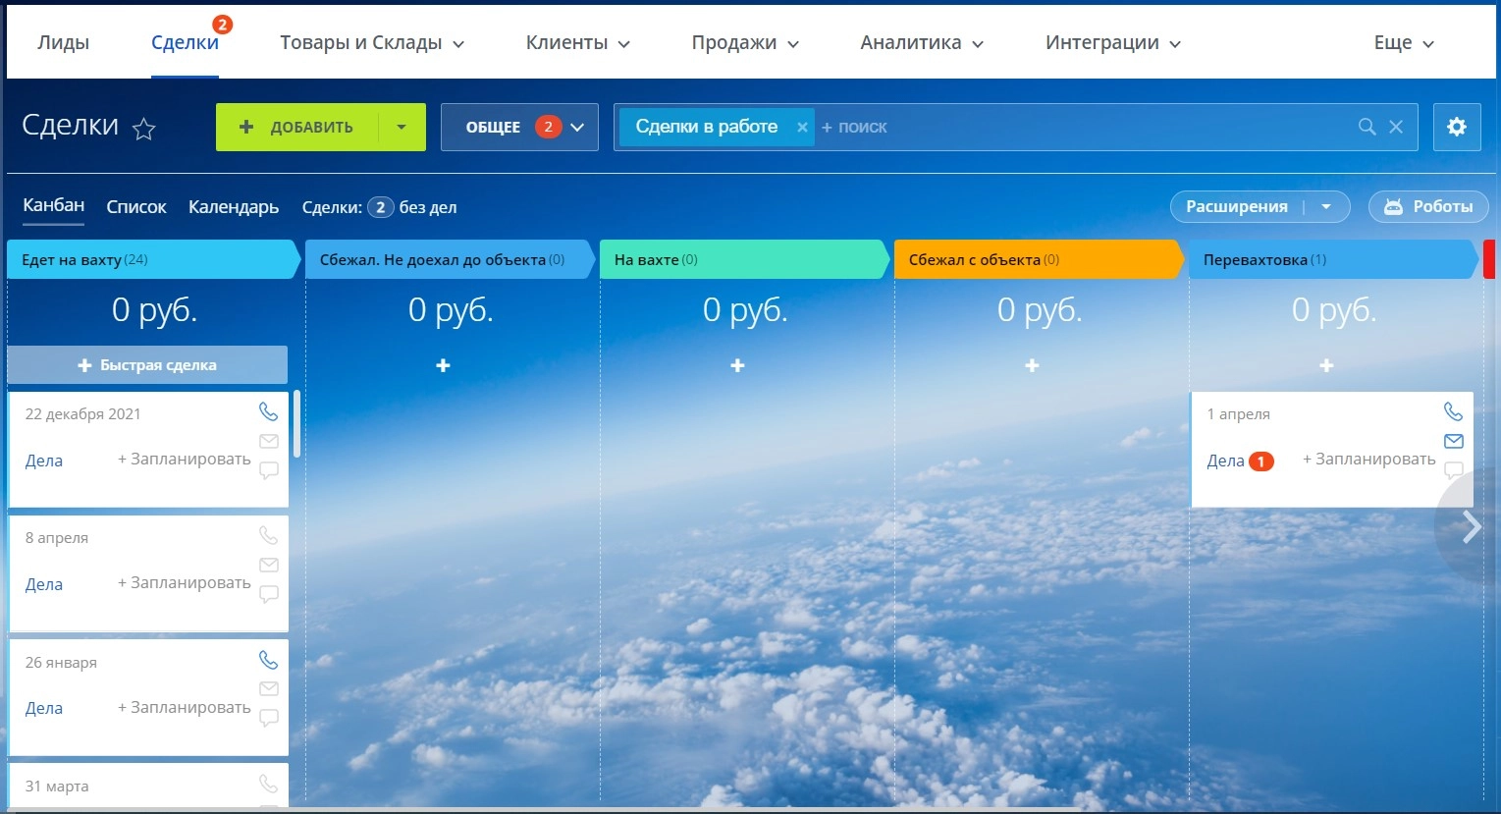This screenshot has width=1501, height=814.
Task: Open the ОБЩЕЕ funnel dropdown
Action: (519, 127)
